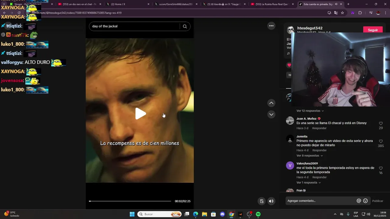390x219 pixels.
Task: Go to previous video with up arrow
Action: point(271,103)
